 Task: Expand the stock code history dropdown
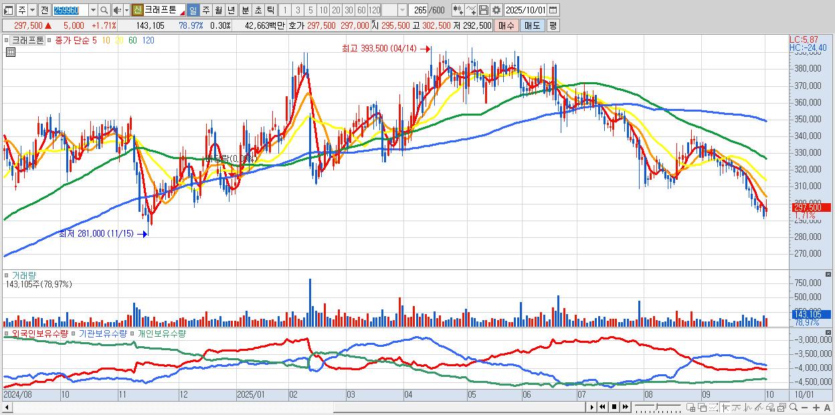93,10
